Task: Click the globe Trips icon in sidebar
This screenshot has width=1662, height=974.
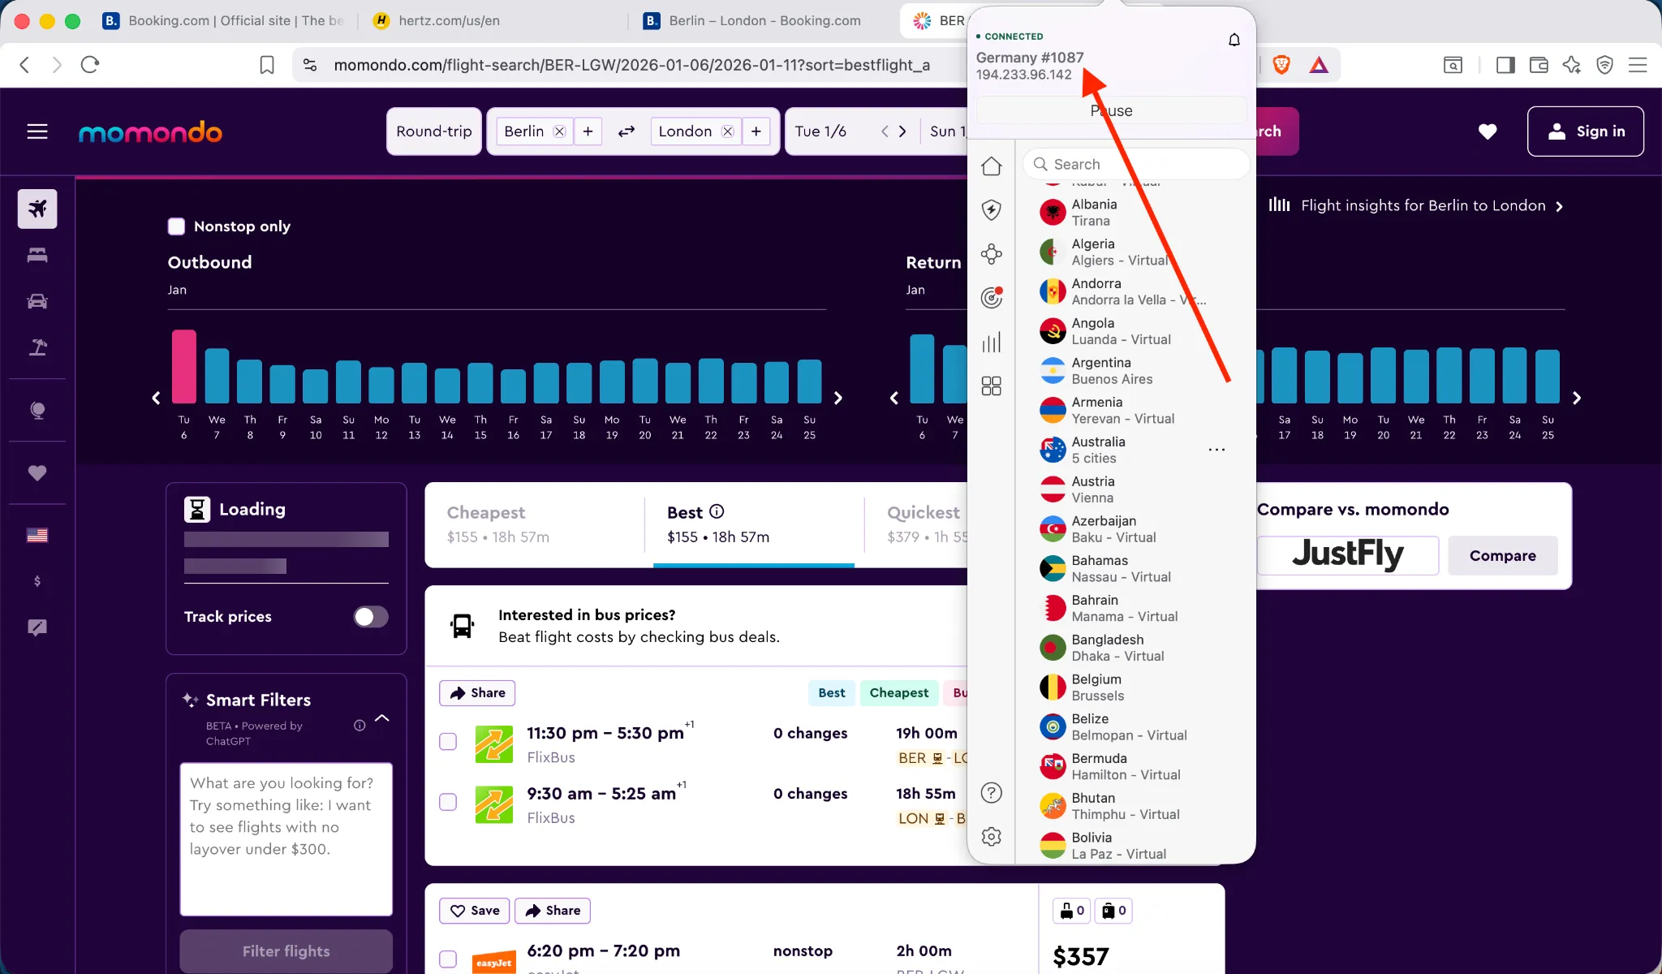Action: (x=37, y=410)
